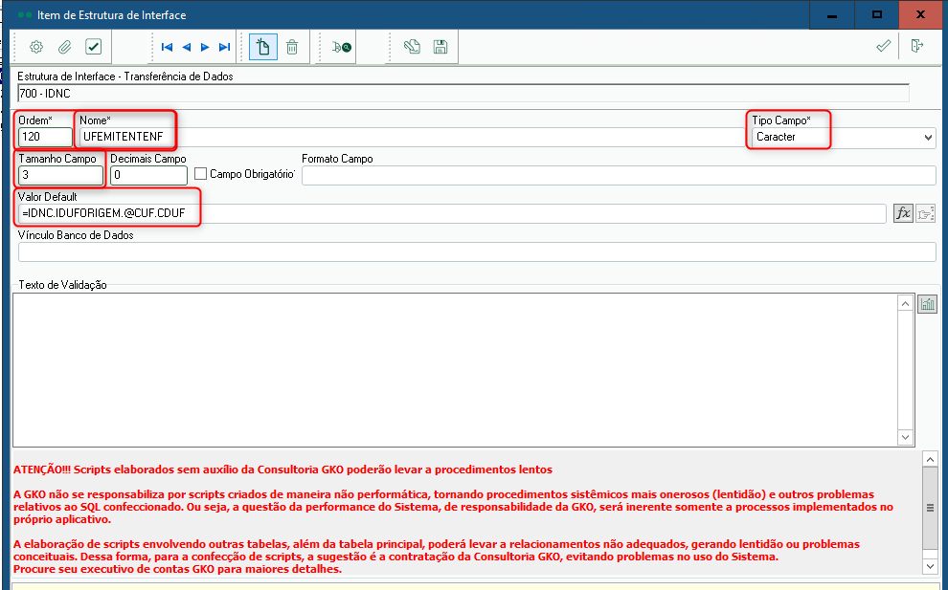
Task: Save with the floppy disk icon
Action: tap(440, 47)
